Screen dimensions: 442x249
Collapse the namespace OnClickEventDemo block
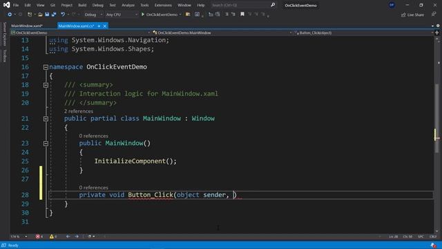click(46, 67)
